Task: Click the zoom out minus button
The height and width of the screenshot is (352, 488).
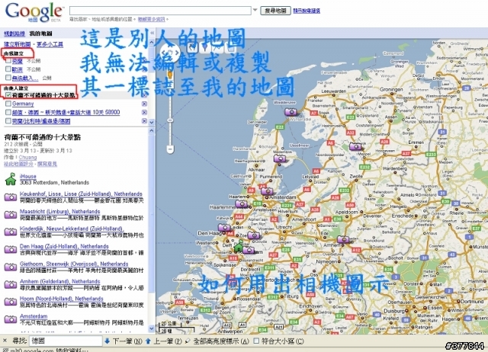Action: click(x=170, y=149)
